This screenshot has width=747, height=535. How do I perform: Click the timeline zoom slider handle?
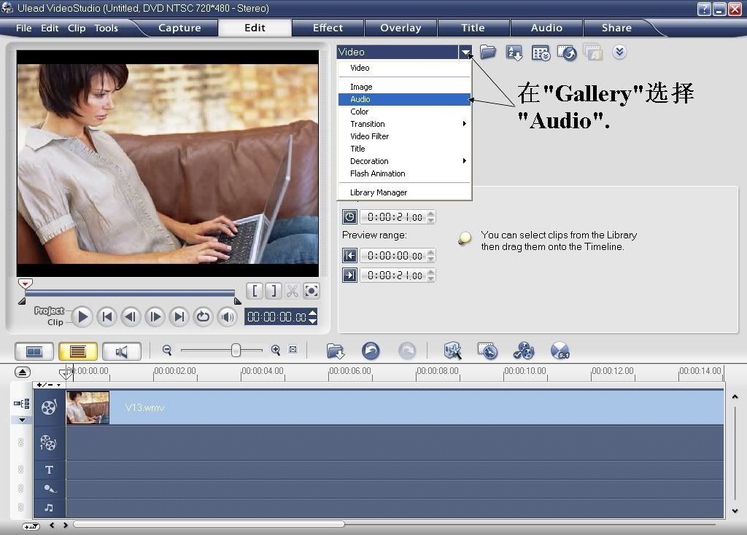tap(236, 351)
